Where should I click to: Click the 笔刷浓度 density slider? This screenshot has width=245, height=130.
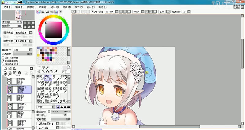click(x=61, y=119)
